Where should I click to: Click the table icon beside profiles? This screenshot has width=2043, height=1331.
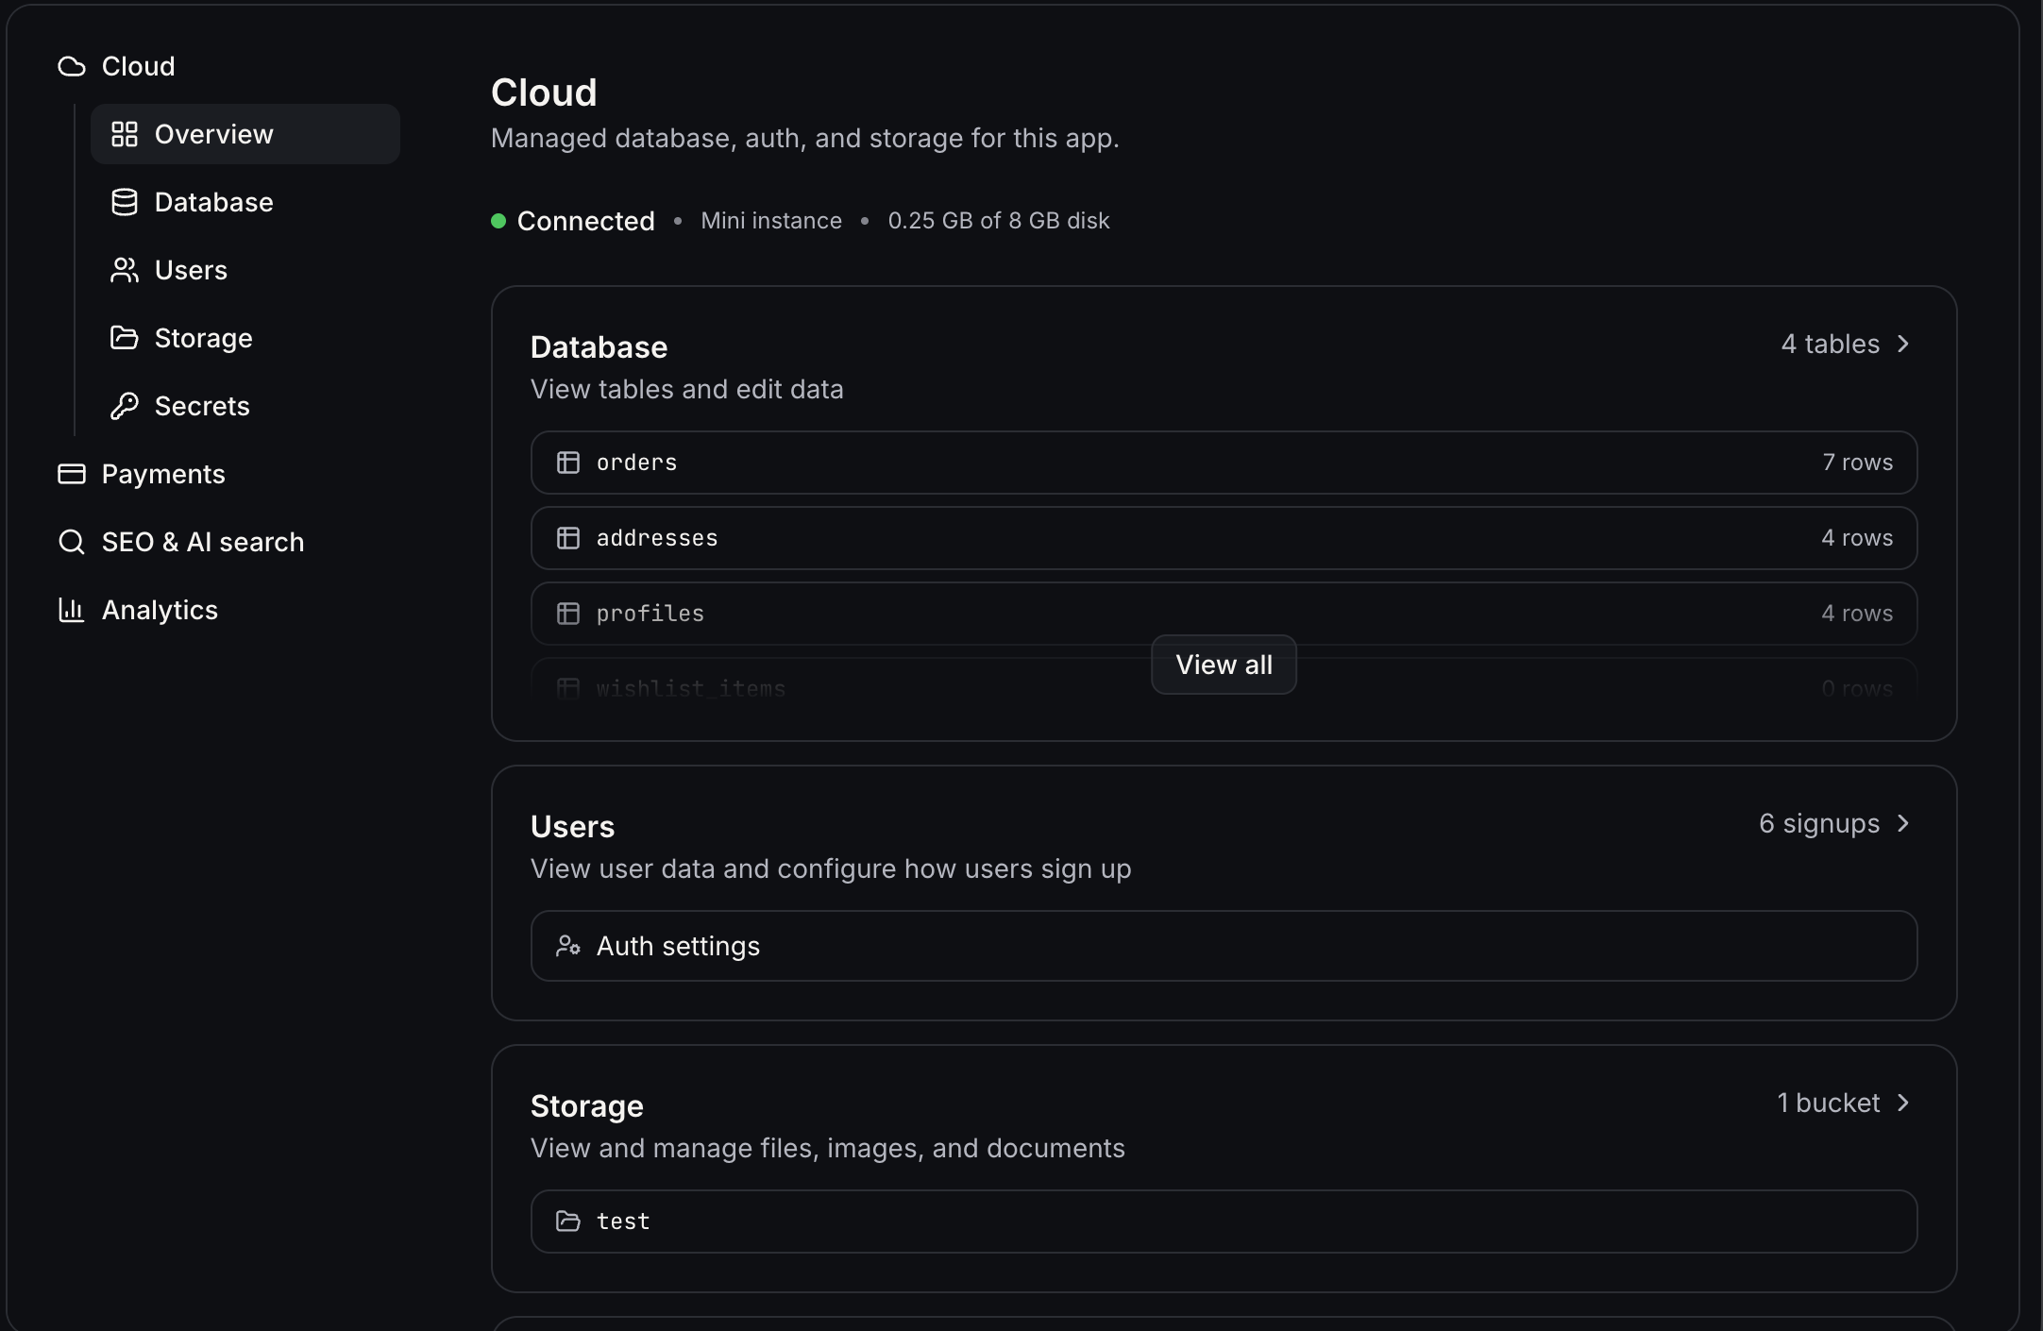click(568, 614)
